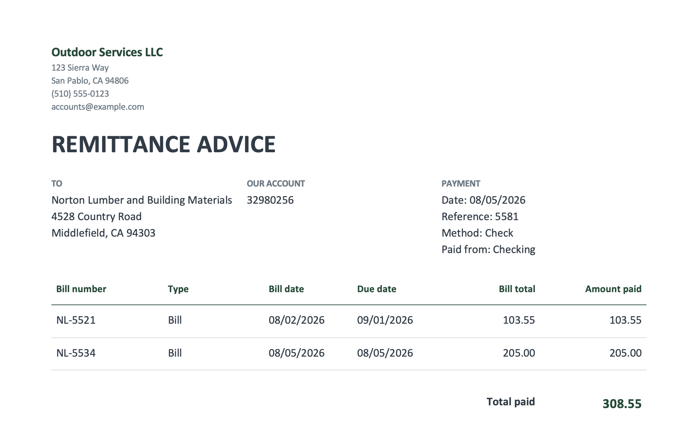
Task: Click the email accounts@example.com
Action: point(98,107)
